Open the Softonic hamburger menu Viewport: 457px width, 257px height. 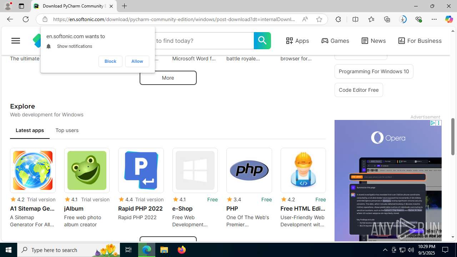point(16,41)
